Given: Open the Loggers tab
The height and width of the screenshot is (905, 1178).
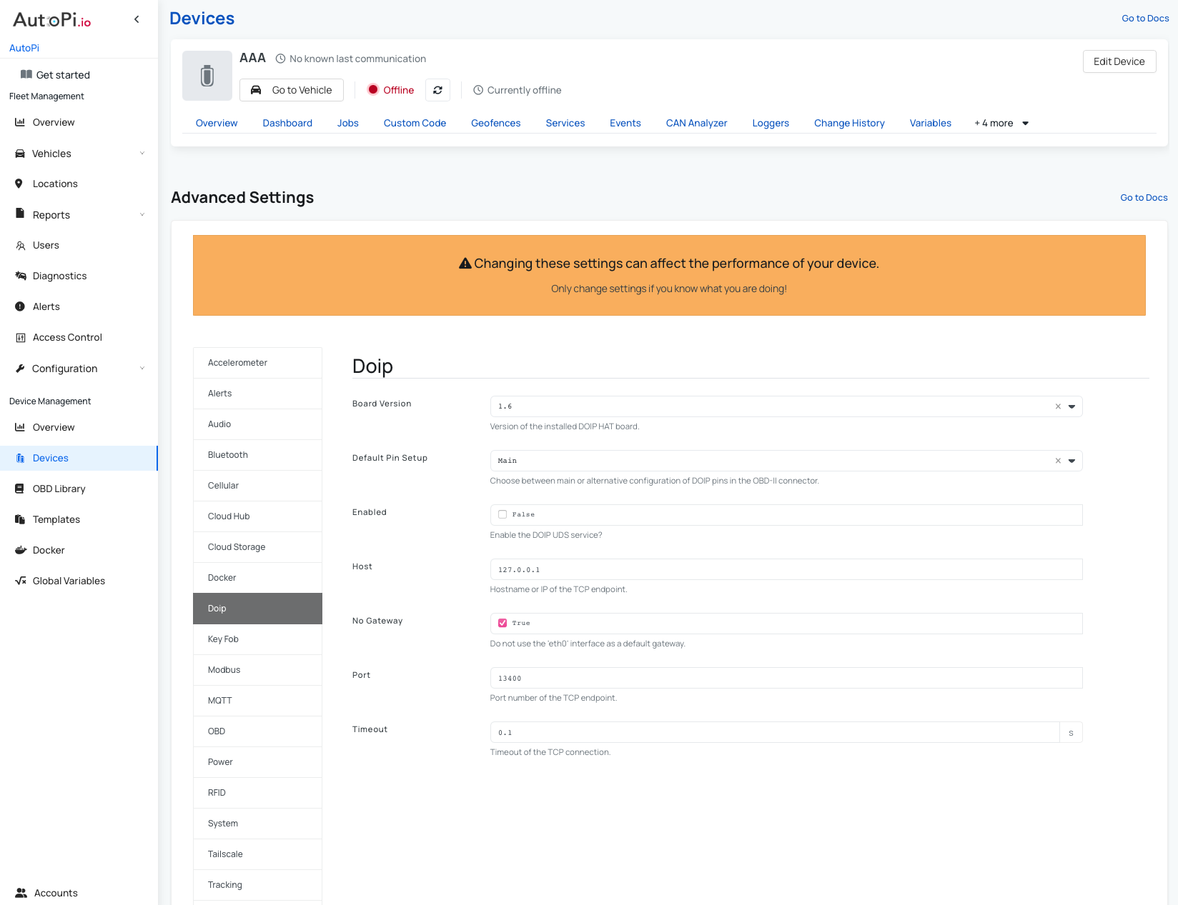Looking at the screenshot, I should (771, 123).
